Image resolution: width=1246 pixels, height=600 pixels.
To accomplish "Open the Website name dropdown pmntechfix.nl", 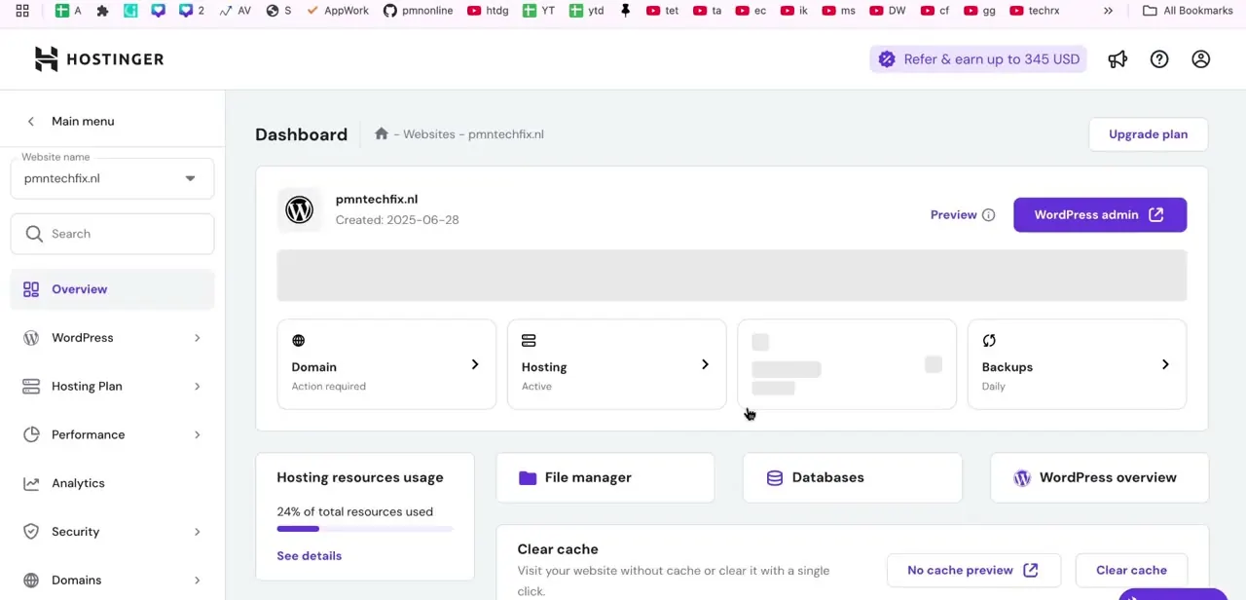I will pyautogui.click(x=112, y=178).
